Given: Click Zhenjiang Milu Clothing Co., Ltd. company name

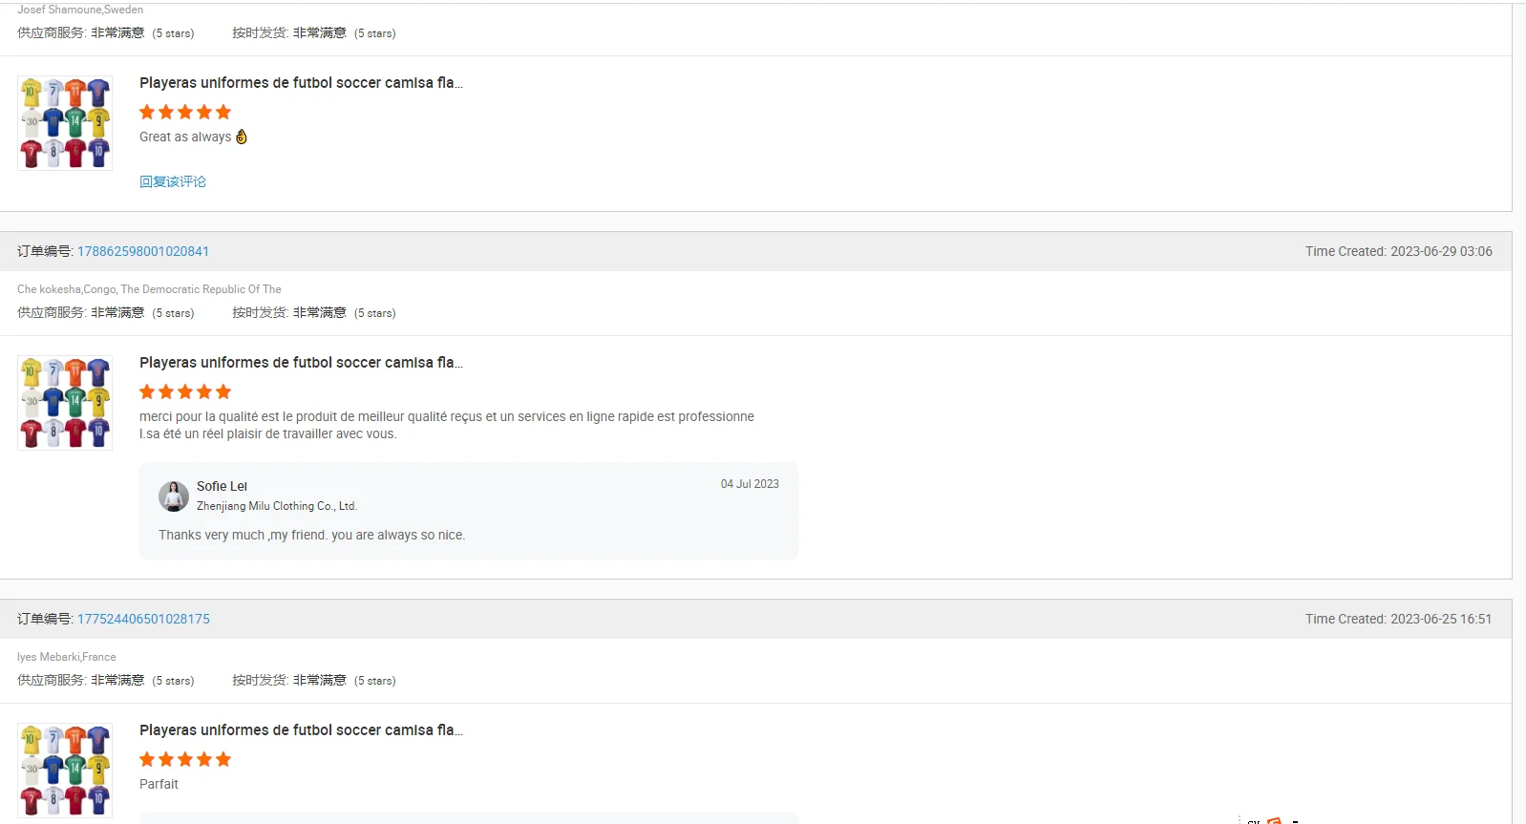Looking at the screenshot, I should click(x=277, y=506).
